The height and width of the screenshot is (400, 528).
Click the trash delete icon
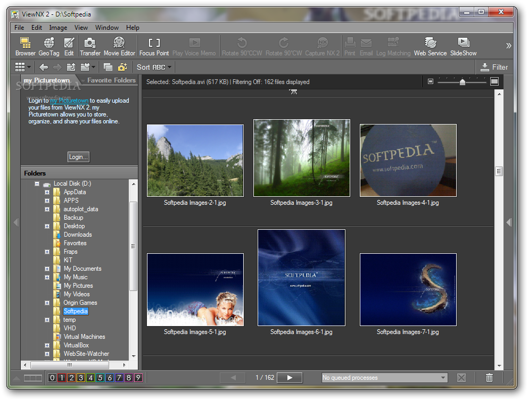(x=489, y=378)
